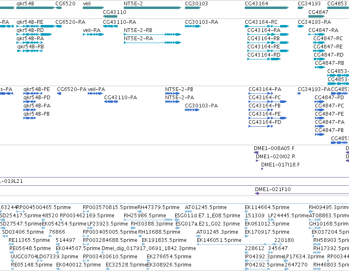Select transcript CG43164-RB
This screenshot has height=271, width=349.
[x=264, y=39]
